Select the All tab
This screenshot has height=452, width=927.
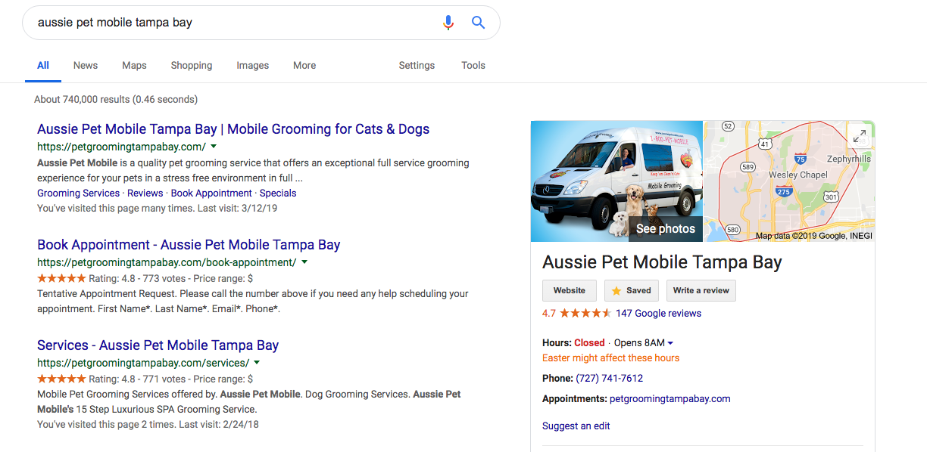coord(43,66)
